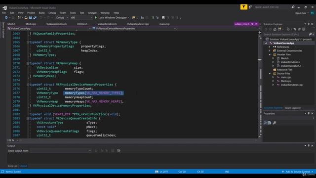Pin the Solution Explorer panel with pushpin
316x178 pixels.
pos(309,24)
